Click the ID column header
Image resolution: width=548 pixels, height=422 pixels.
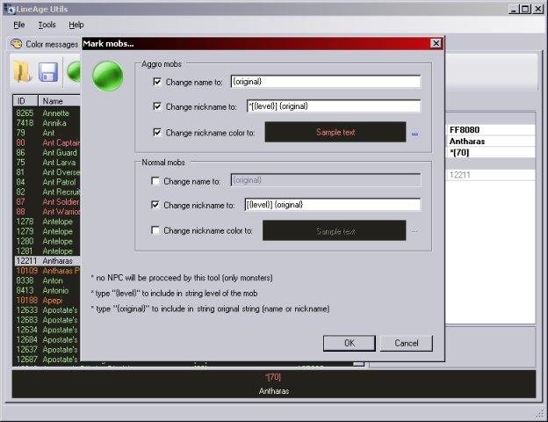coord(25,101)
